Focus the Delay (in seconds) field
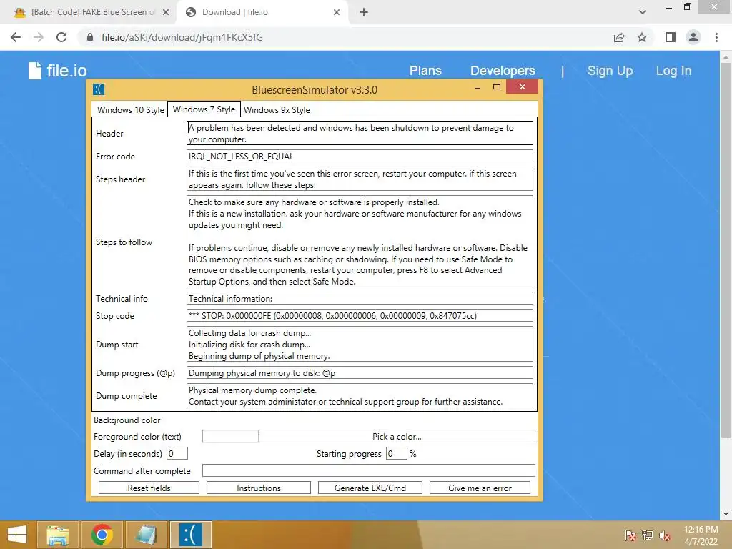Viewport: 732px width, 549px height. pos(177,453)
